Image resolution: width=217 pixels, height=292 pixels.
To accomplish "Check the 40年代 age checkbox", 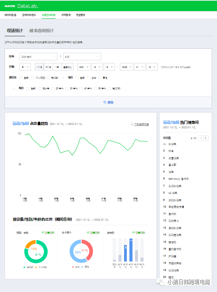I will click(81, 89).
